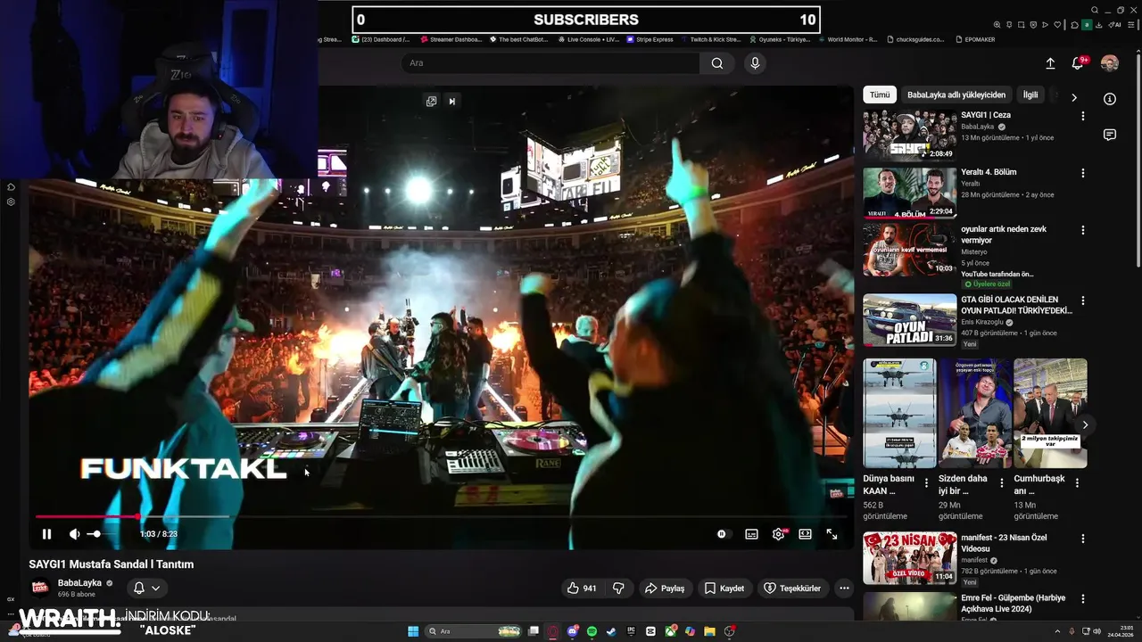Open the info panel icon on right edge
1142x642 pixels.
pos(1110,99)
